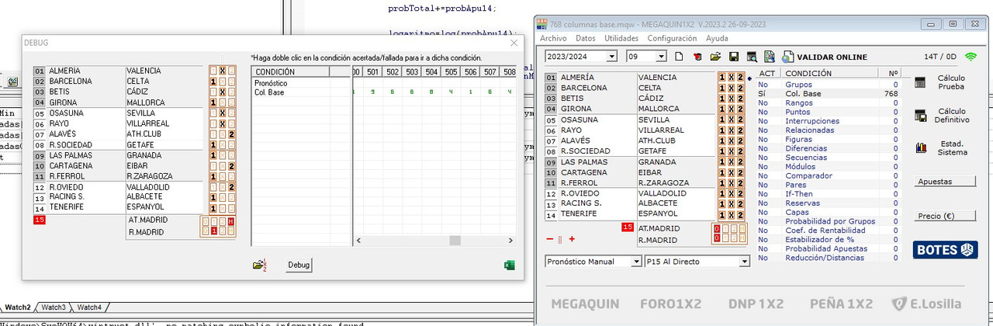Toggle 0 goals for R.Madrid in MEGAQUIN

click(717, 239)
